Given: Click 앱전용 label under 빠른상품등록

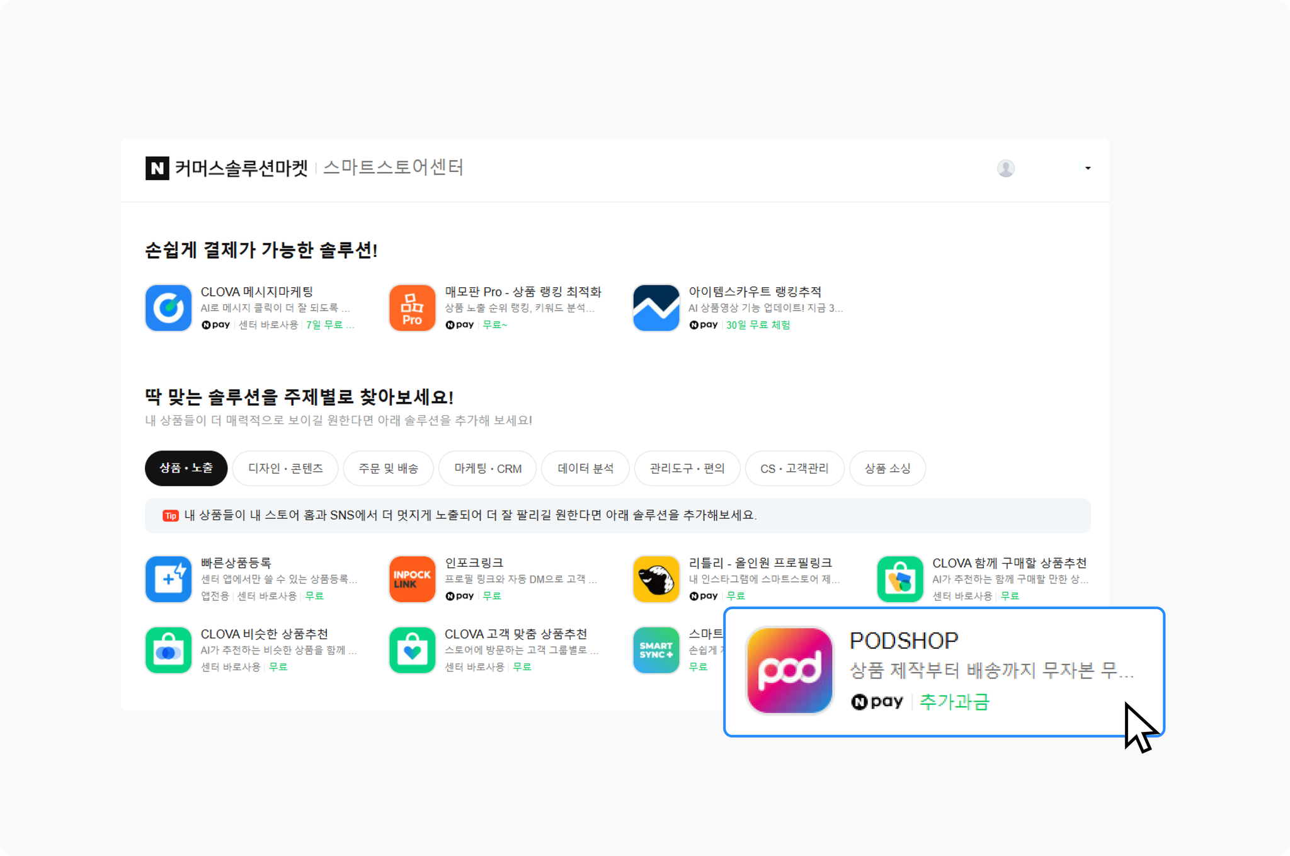Looking at the screenshot, I should pyautogui.click(x=215, y=596).
